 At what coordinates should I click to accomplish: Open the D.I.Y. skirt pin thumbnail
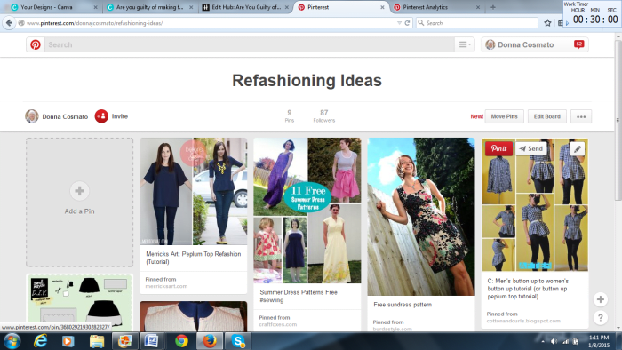79,303
